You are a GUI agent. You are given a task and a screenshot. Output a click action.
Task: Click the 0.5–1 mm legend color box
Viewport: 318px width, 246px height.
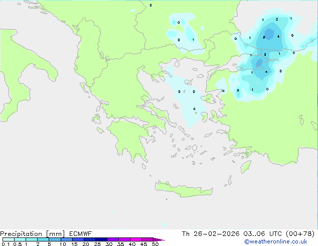[x=20, y=239]
